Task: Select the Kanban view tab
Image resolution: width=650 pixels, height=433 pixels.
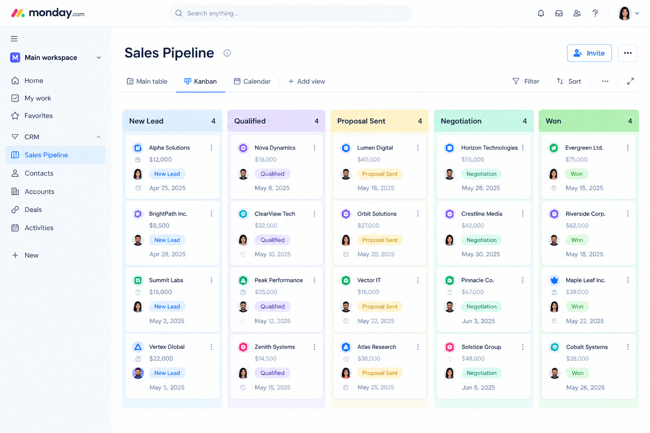Action: click(201, 81)
